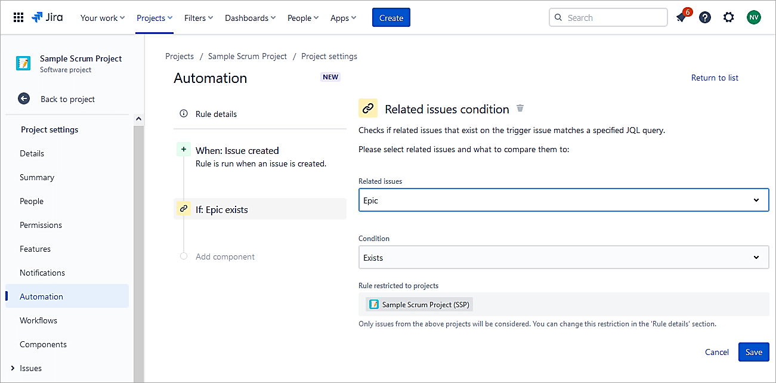The height and width of the screenshot is (383, 776).
Task: Open the notifications bell icon
Action: 681,17
